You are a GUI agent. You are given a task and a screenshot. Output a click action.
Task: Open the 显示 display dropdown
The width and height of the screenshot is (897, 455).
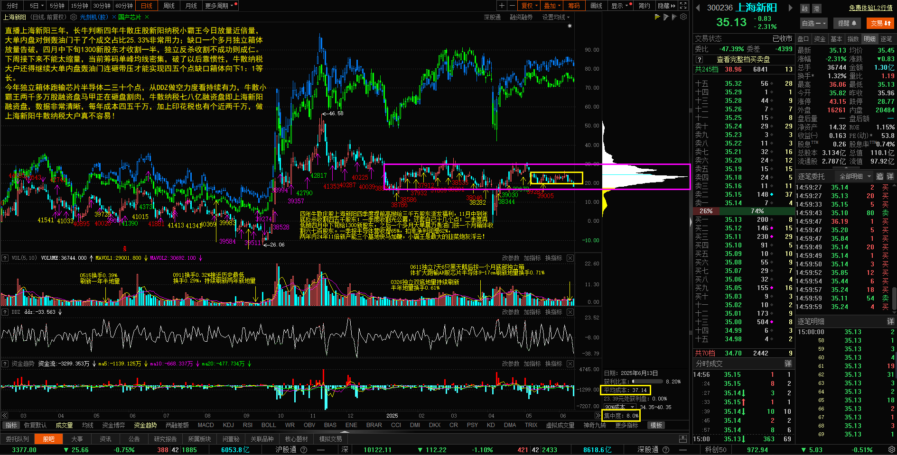pyautogui.click(x=620, y=6)
